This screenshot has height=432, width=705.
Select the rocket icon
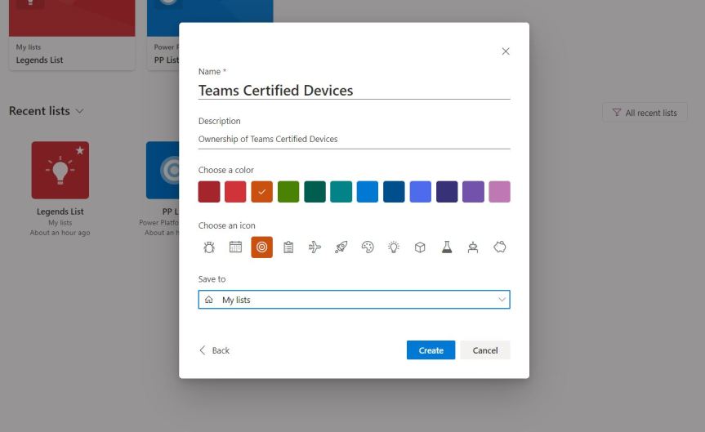pos(341,247)
